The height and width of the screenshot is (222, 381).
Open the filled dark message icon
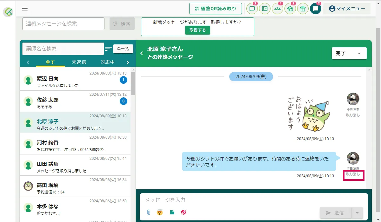tap(316, 9)
